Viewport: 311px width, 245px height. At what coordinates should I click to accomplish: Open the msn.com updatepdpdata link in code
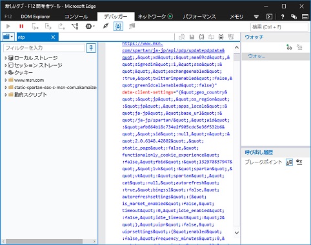174,50
